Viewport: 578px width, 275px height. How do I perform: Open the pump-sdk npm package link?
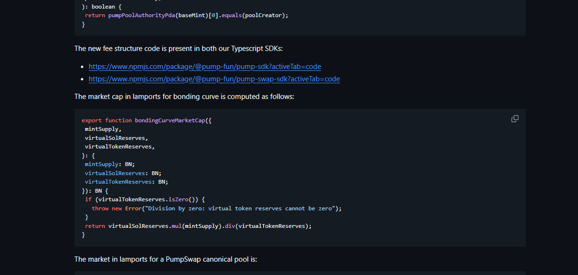click(x=205, y=66)
